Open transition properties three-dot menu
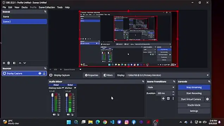 173,98
